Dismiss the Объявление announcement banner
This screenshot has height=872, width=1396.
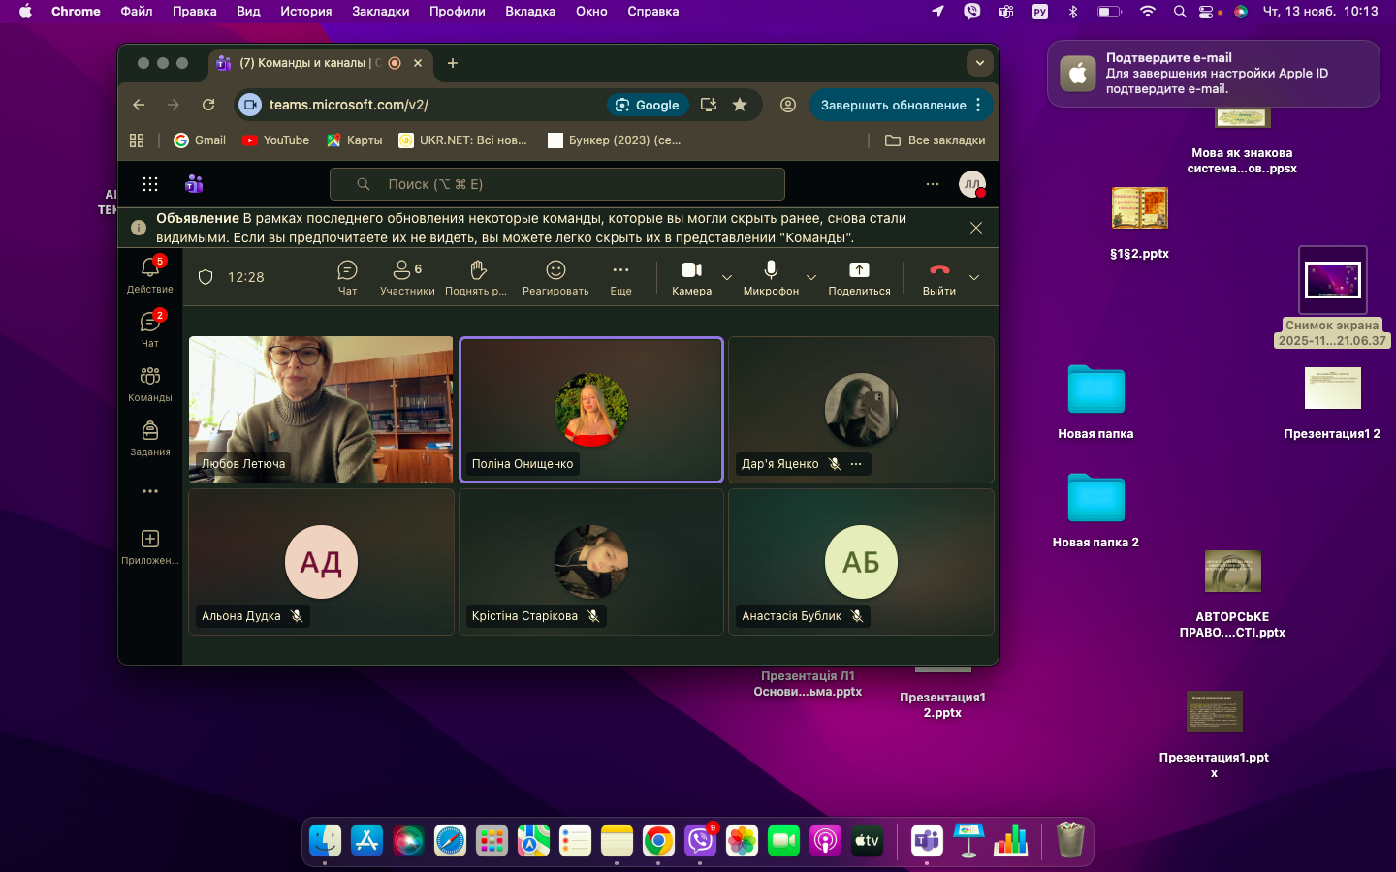[976, 228]
